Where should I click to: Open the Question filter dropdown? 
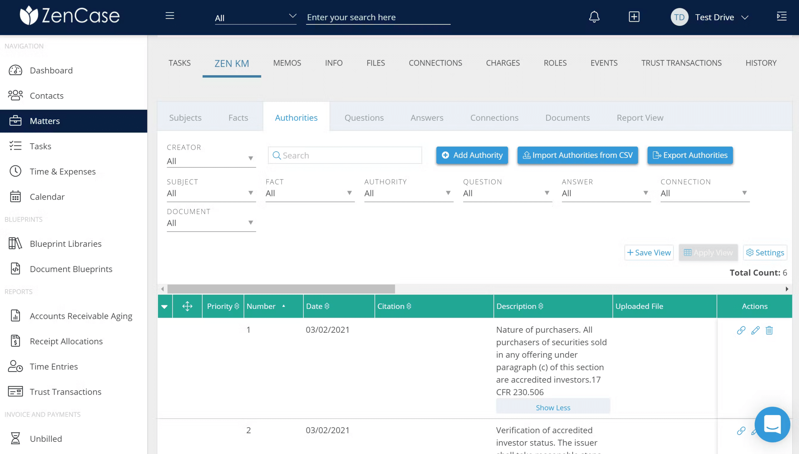pos(507,193)
